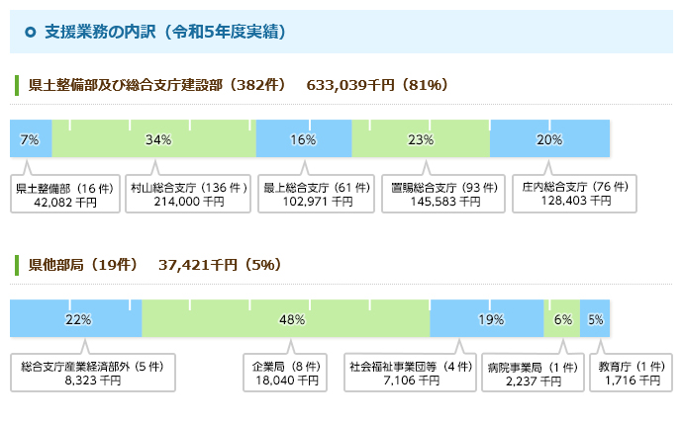Select the 34% green bar segment
683x423 pixels.
(153, 138)
